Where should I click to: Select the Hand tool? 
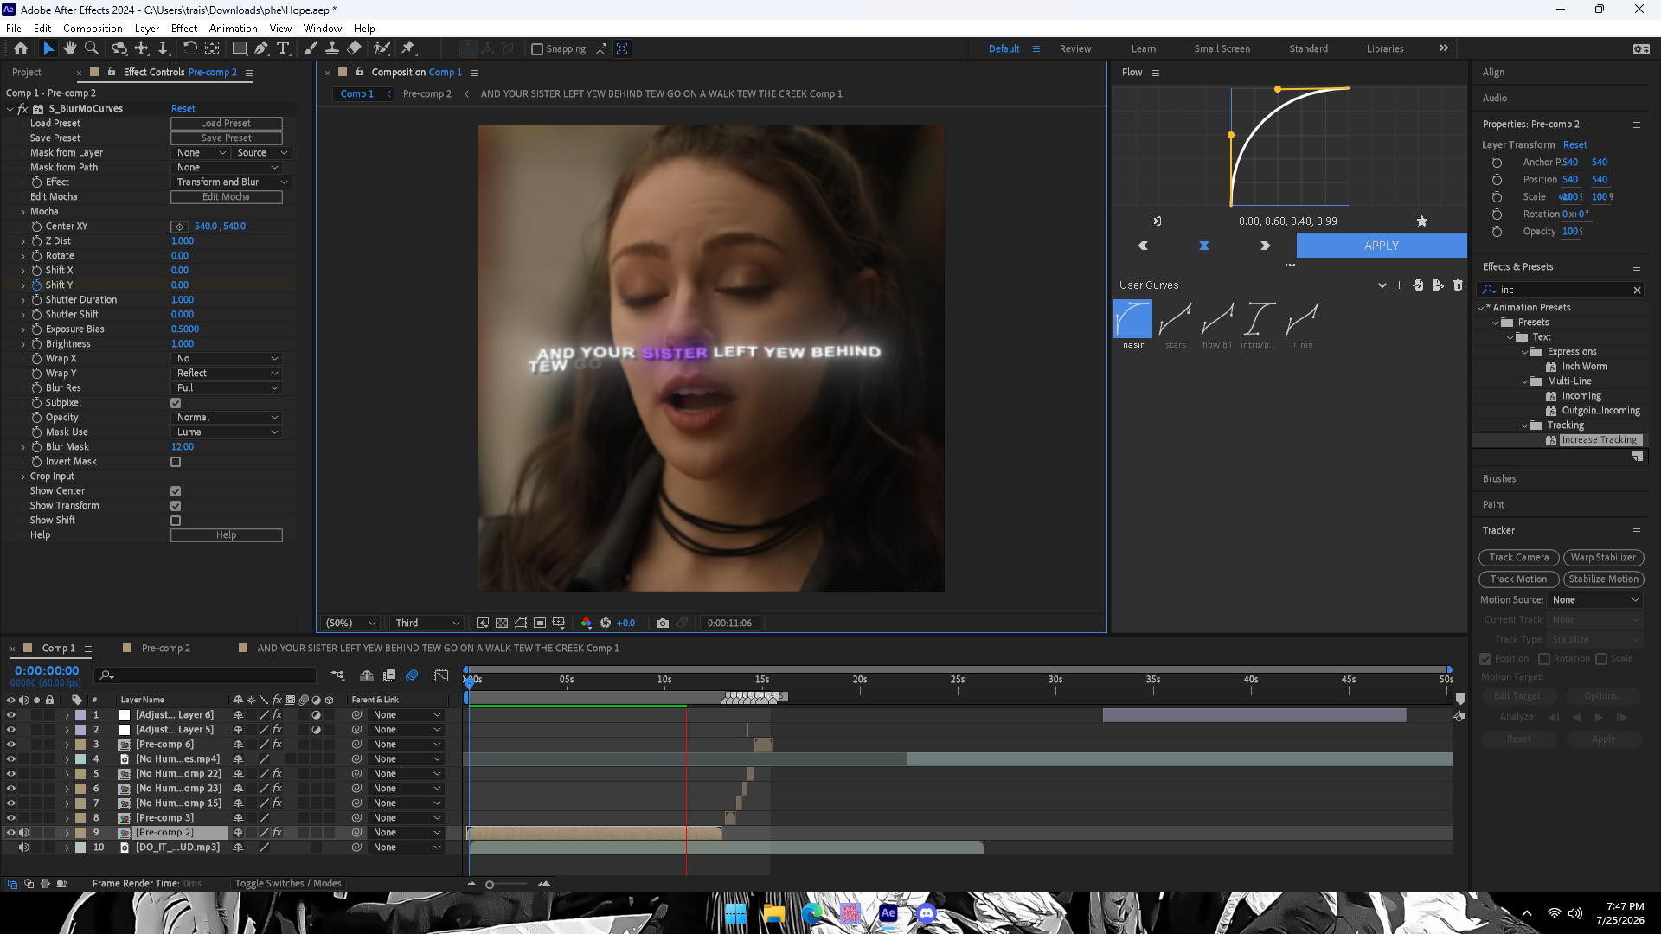point(69,48)
